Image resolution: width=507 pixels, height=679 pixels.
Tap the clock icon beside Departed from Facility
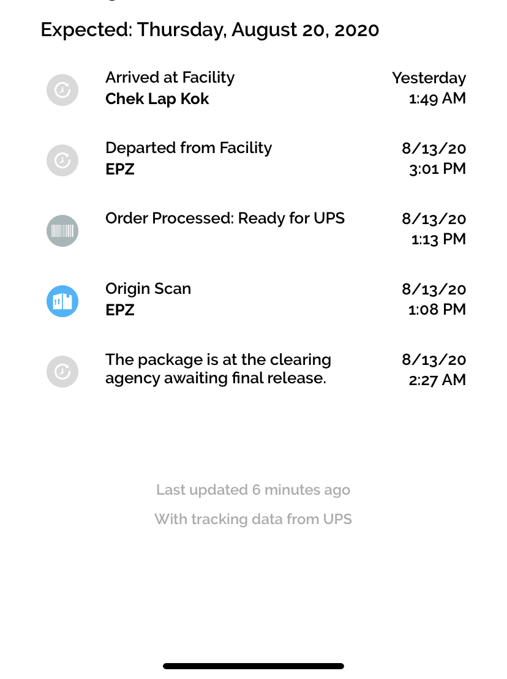coord(62,160)
